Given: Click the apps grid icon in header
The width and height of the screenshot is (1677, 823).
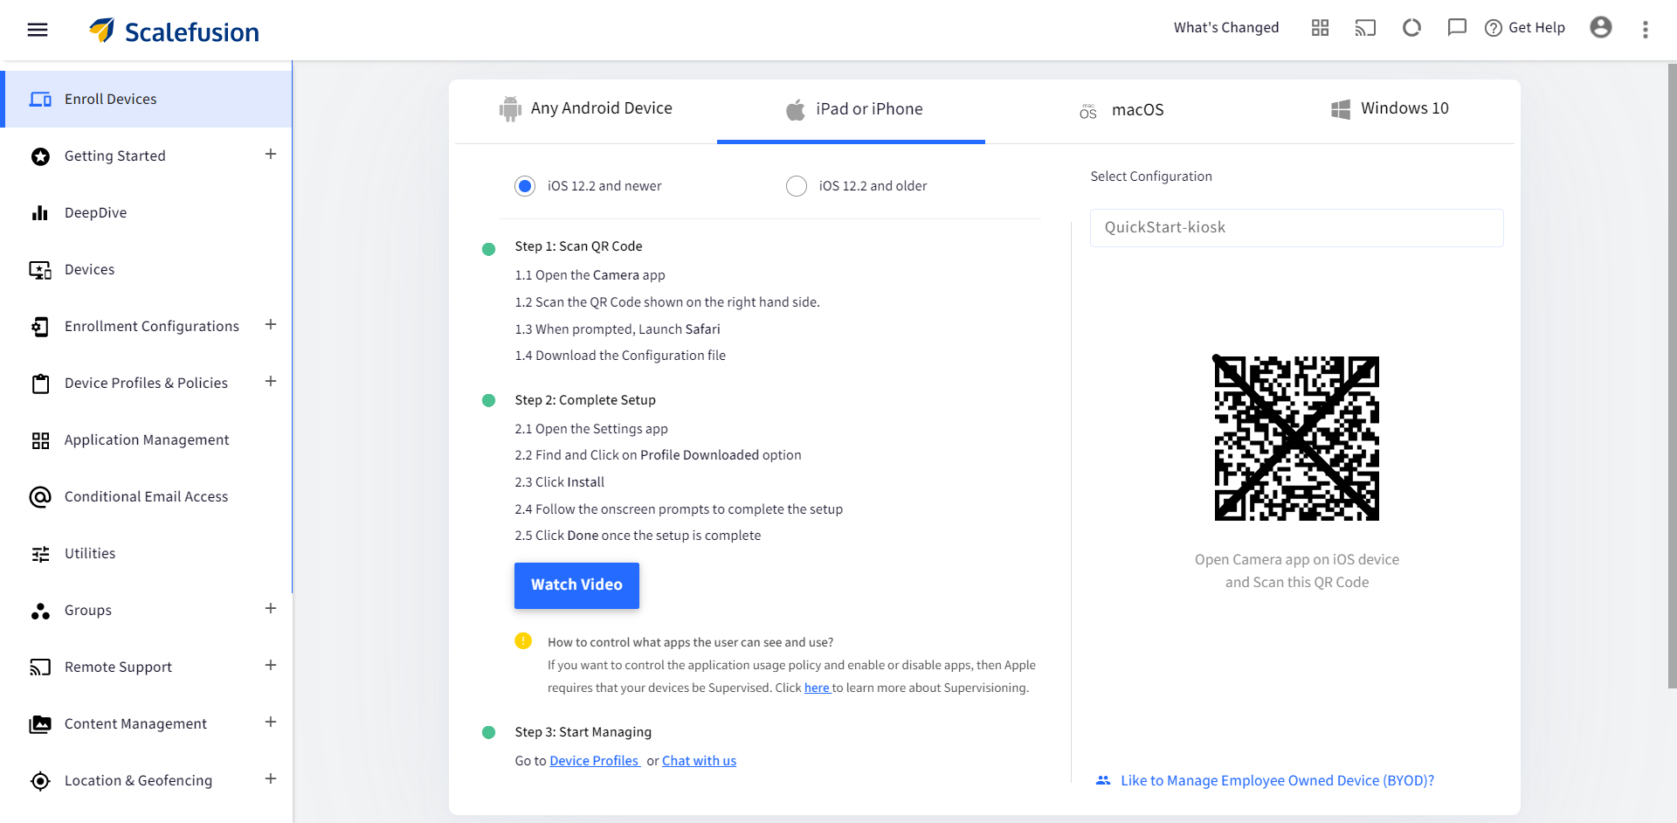Looking at the screenshot, I should pyautogui.click(x=1320, y=28).
